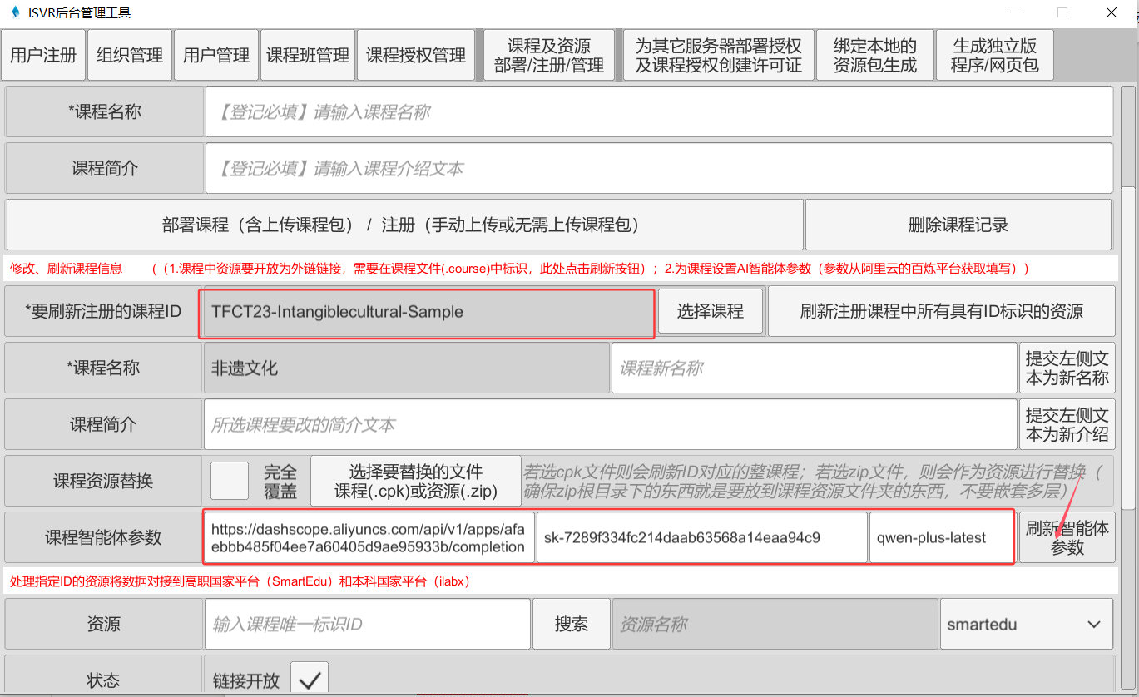The width and height of the screenshot is (1139, 697).
Task: Open the 用户注册 tab
Action: click(43, 56)
